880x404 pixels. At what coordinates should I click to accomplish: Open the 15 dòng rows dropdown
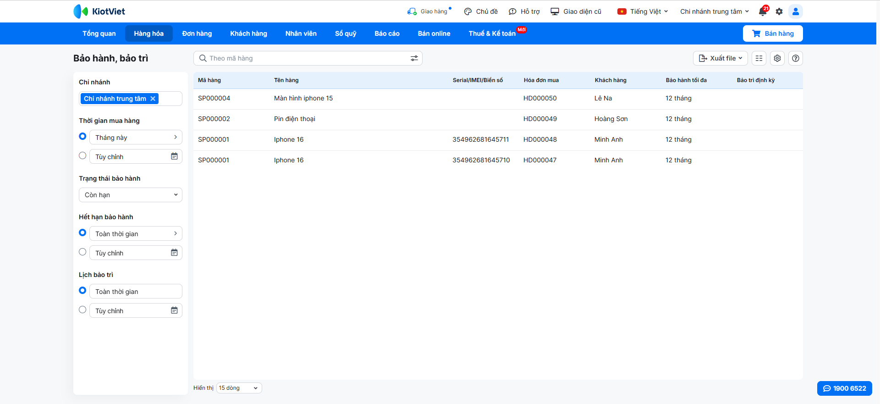[239, 388]
